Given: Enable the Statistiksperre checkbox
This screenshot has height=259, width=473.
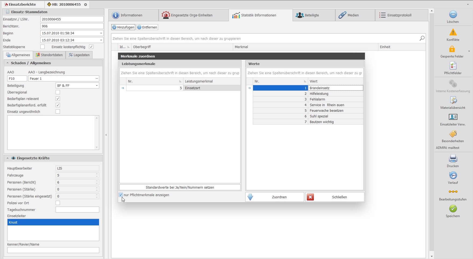Looking at the screenshot, I should tap(42, 47).
